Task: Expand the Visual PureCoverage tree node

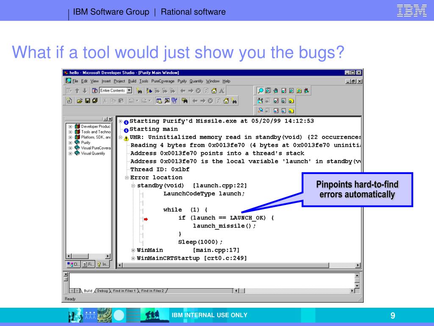Action: click(x=70, y=148)
